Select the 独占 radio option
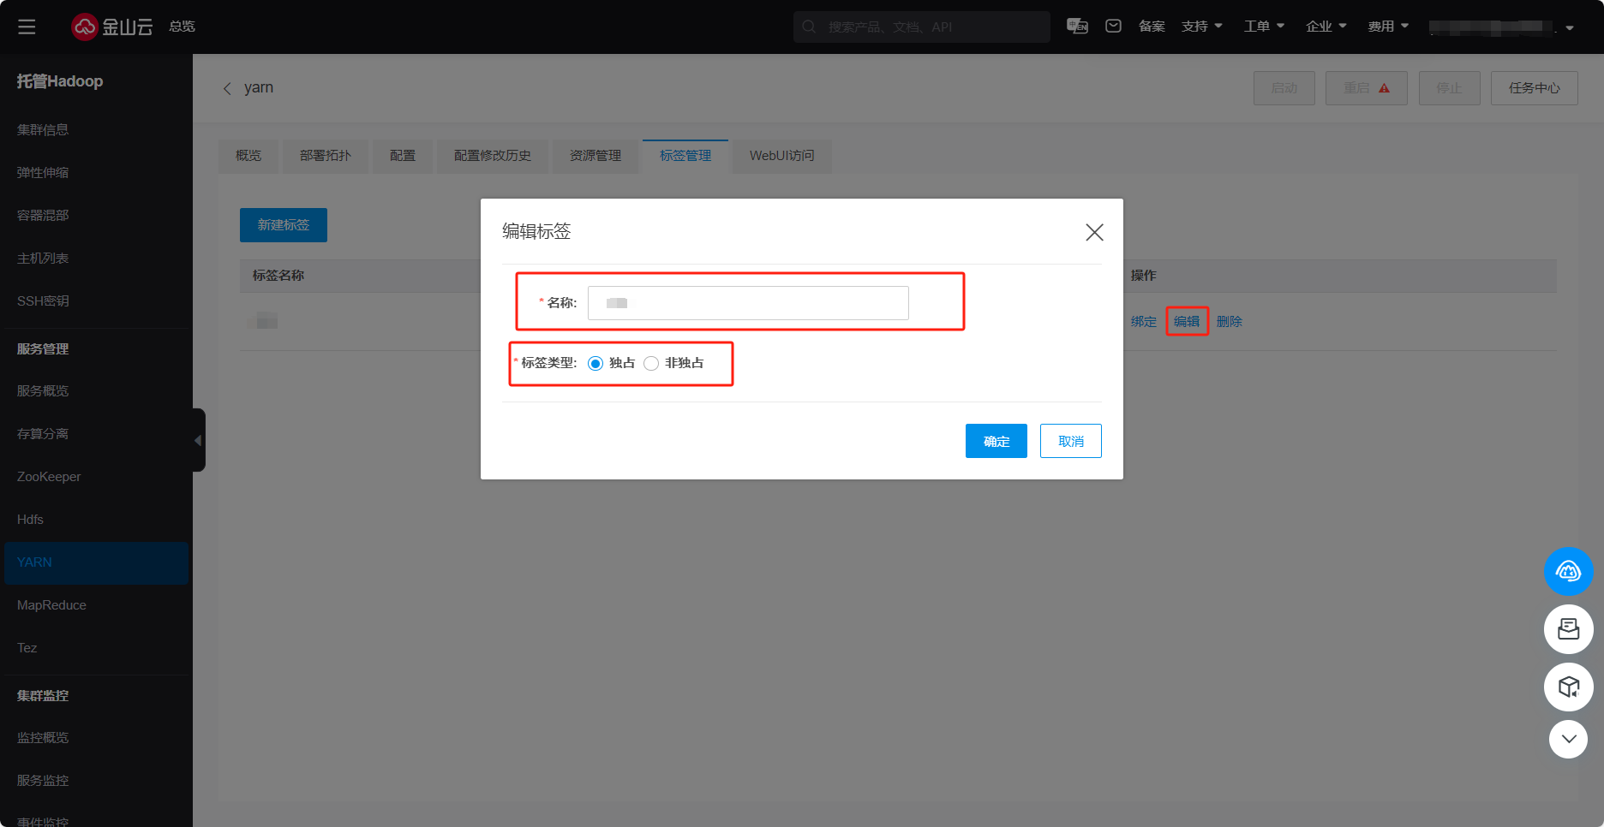This screenshot has height=827, width=1604. [596, 363]
